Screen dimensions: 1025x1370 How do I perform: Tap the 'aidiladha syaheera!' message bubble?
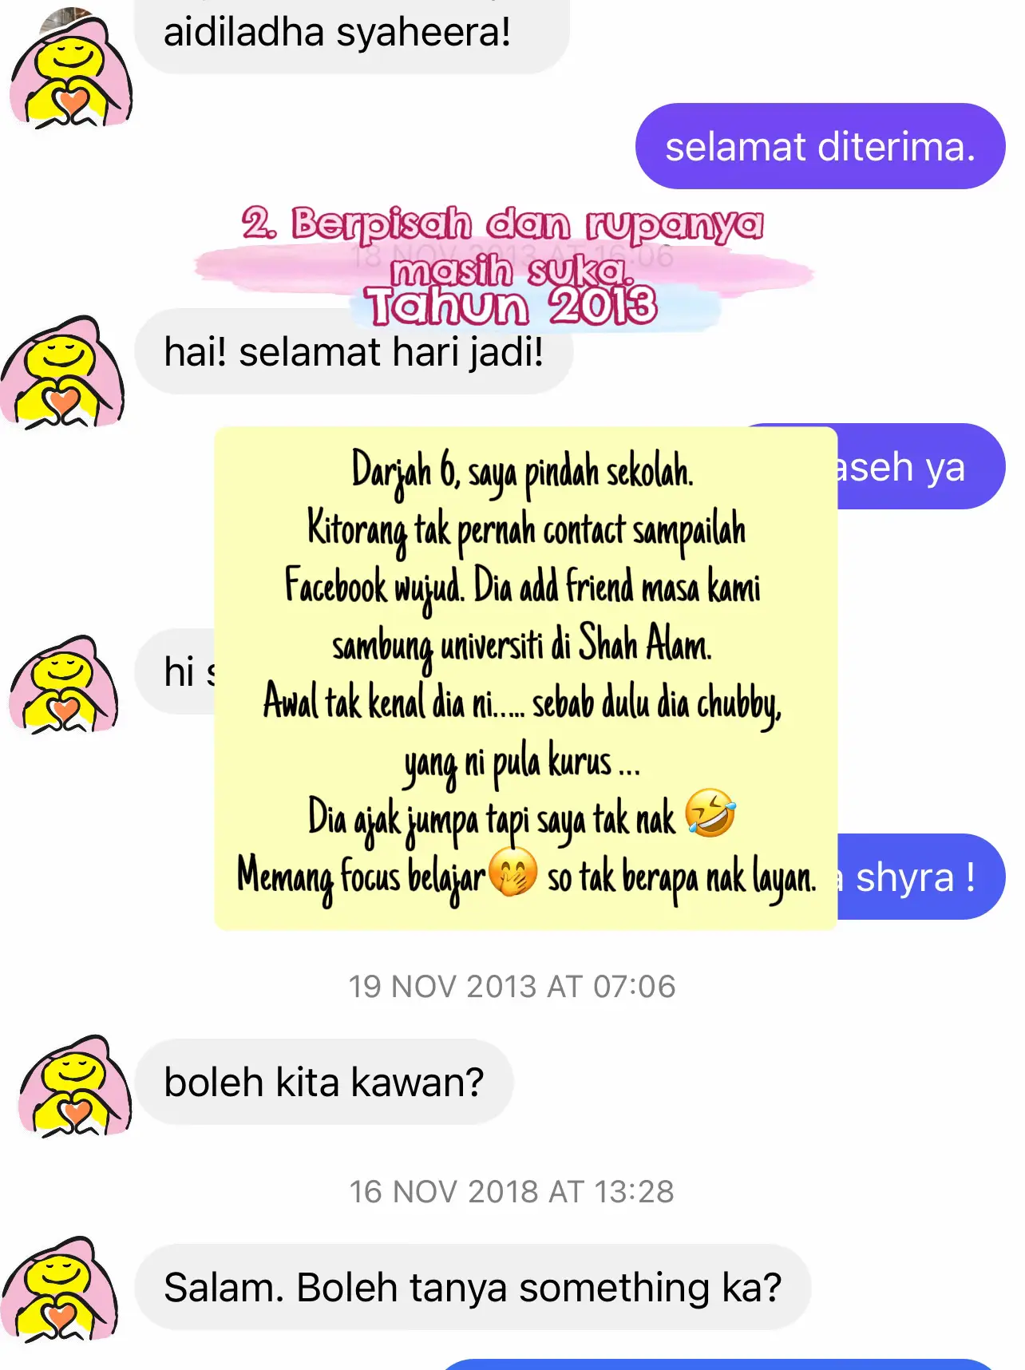(352, 36)
